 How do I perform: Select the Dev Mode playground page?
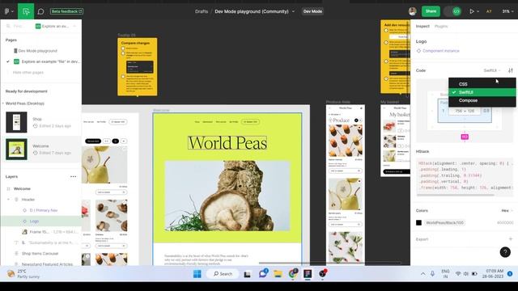coord(38,51)
